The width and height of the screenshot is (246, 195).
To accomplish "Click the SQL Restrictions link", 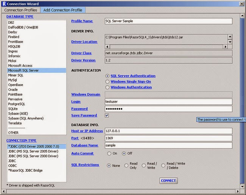I will click(x=85, y=165).
